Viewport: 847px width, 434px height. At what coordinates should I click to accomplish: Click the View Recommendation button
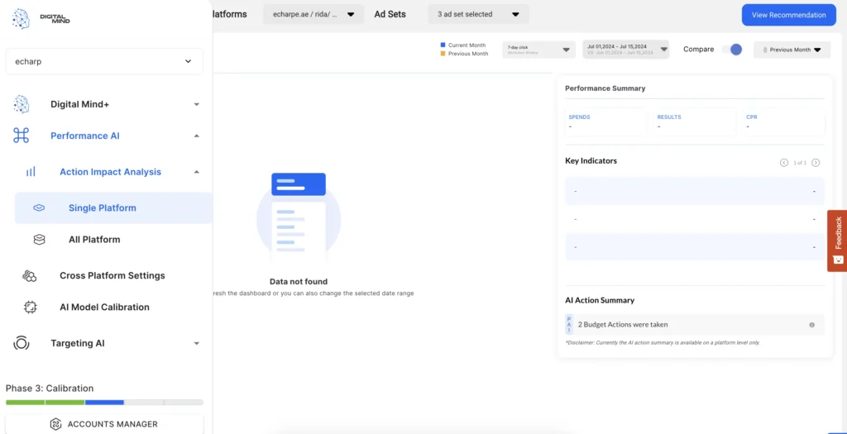click(x=788, y=15)
